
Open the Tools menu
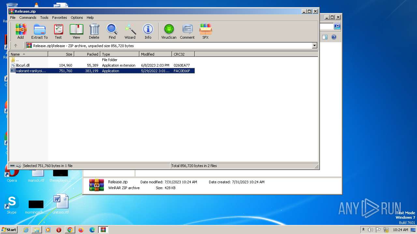coord(44,18)
